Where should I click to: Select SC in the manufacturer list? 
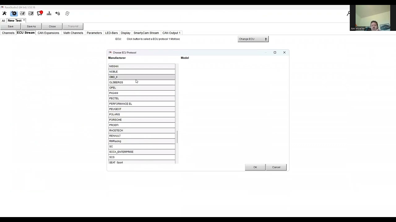tap(142, 146)
